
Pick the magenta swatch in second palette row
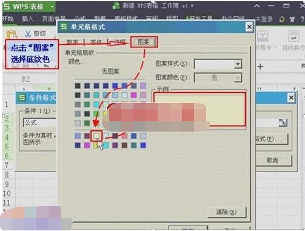click(134, 95)
